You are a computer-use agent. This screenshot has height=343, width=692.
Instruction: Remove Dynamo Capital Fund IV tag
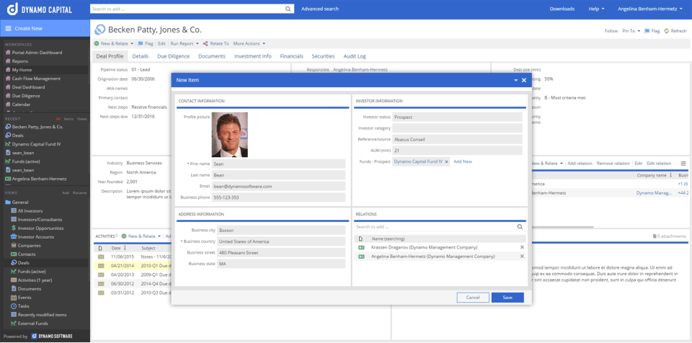point(446,162)
